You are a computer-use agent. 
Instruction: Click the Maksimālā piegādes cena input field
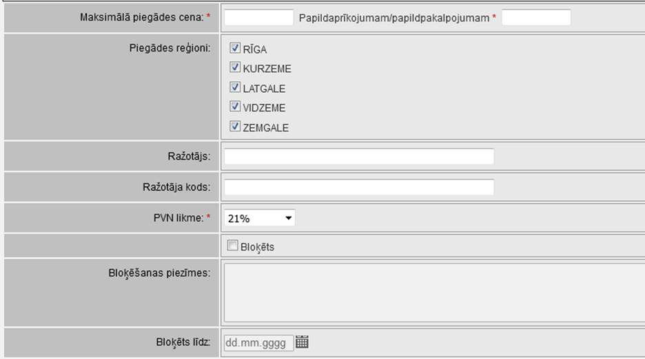tap(259, 17)
